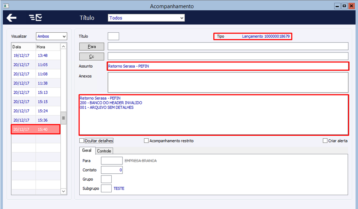The image size is (358, 209).
Task: Click the Para code field in Geral tab
Action: coord(112,161)
